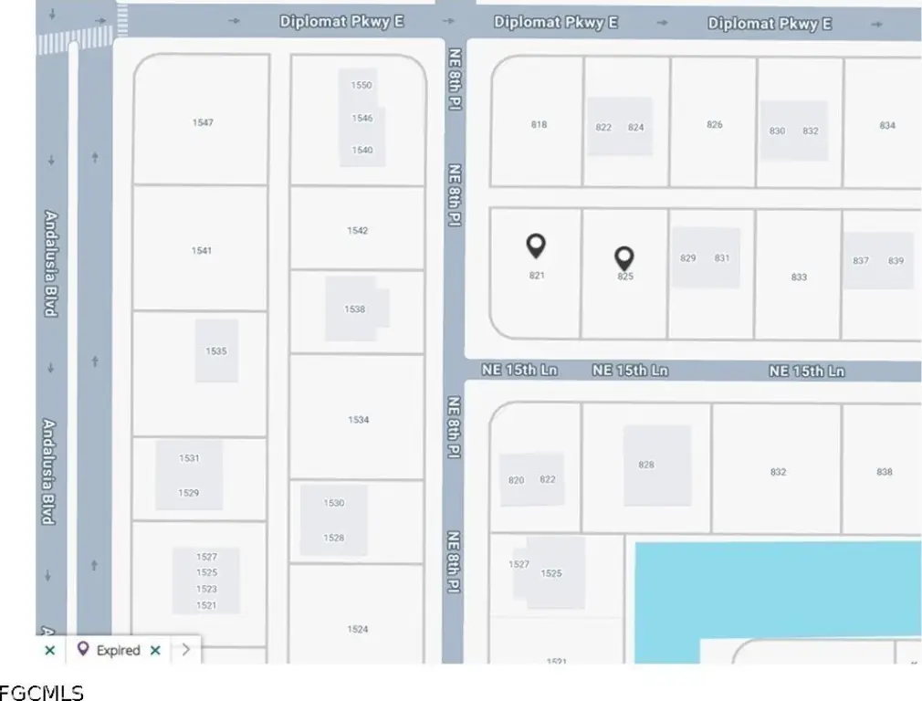Screen dimensions: 922x701
Task: Select parcel 1542 on the map
Action: point(357,230)
